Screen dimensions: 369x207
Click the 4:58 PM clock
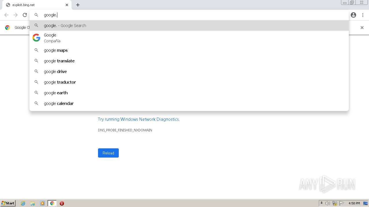click(354, 203)
